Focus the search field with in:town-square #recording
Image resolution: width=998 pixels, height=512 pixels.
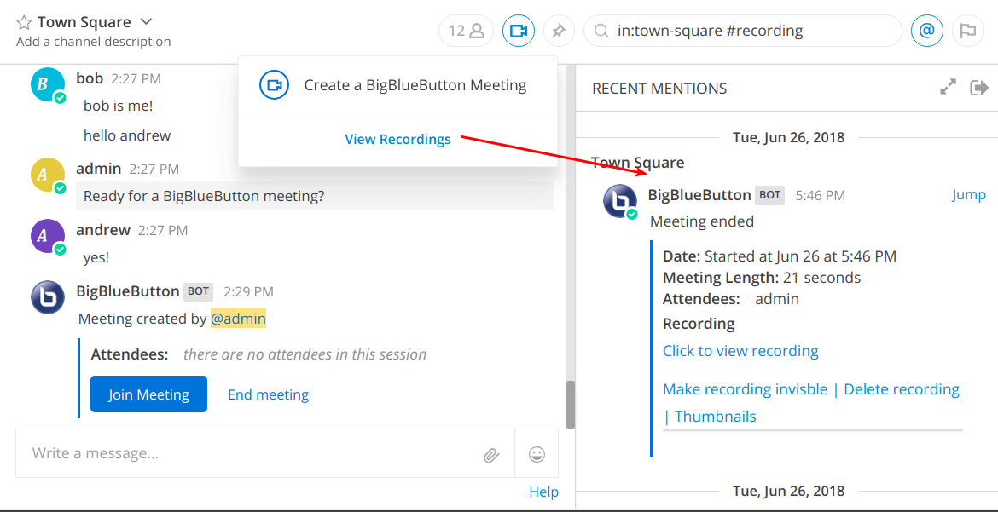(743, 31)
